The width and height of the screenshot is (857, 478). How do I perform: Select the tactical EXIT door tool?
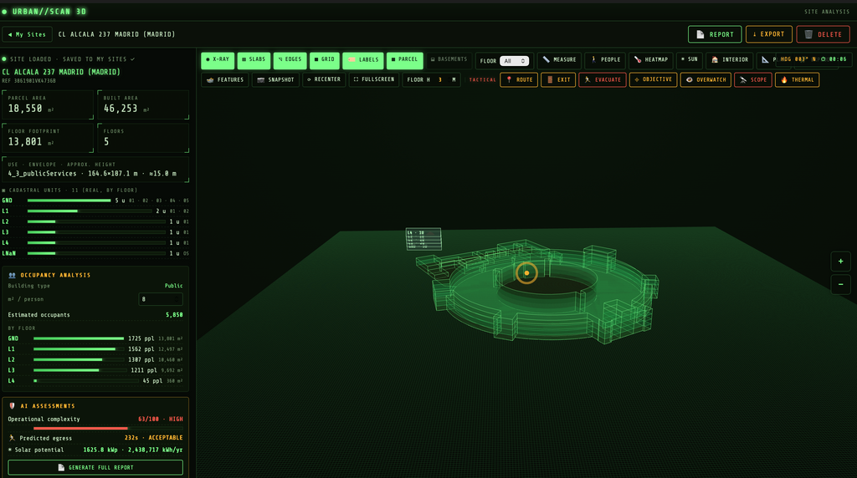558,80
